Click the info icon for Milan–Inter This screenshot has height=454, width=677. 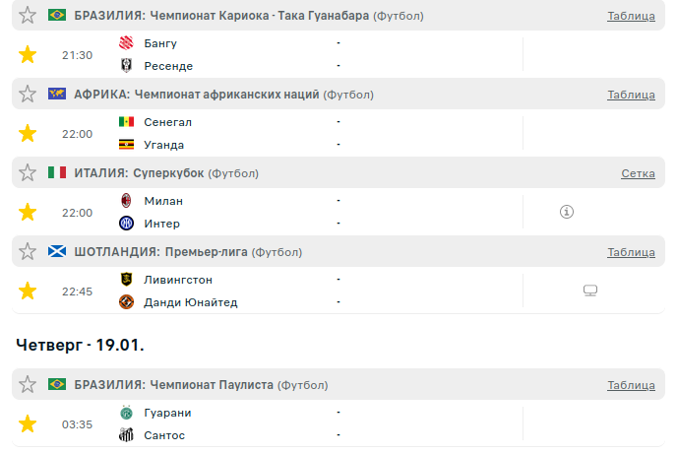coord(566,212)
